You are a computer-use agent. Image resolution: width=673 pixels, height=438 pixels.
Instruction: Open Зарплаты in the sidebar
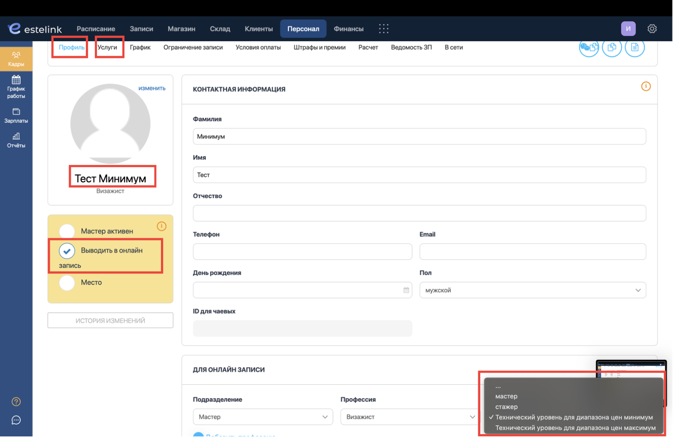tap(16, 116)
